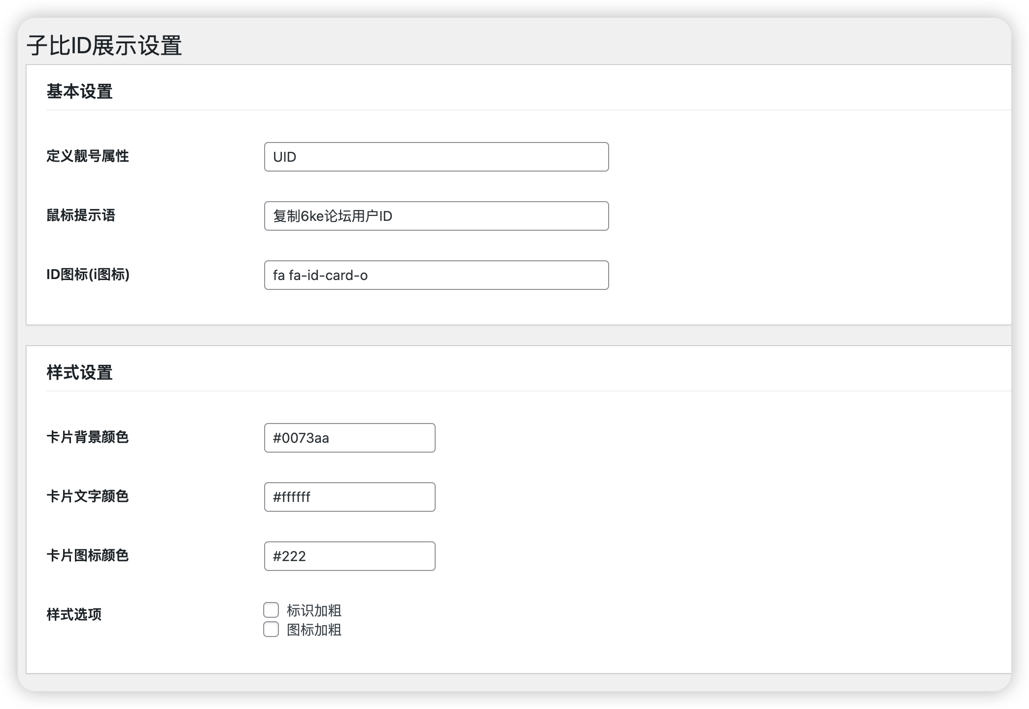Click the 卡片文字颜色 field label

coord(88,496)
